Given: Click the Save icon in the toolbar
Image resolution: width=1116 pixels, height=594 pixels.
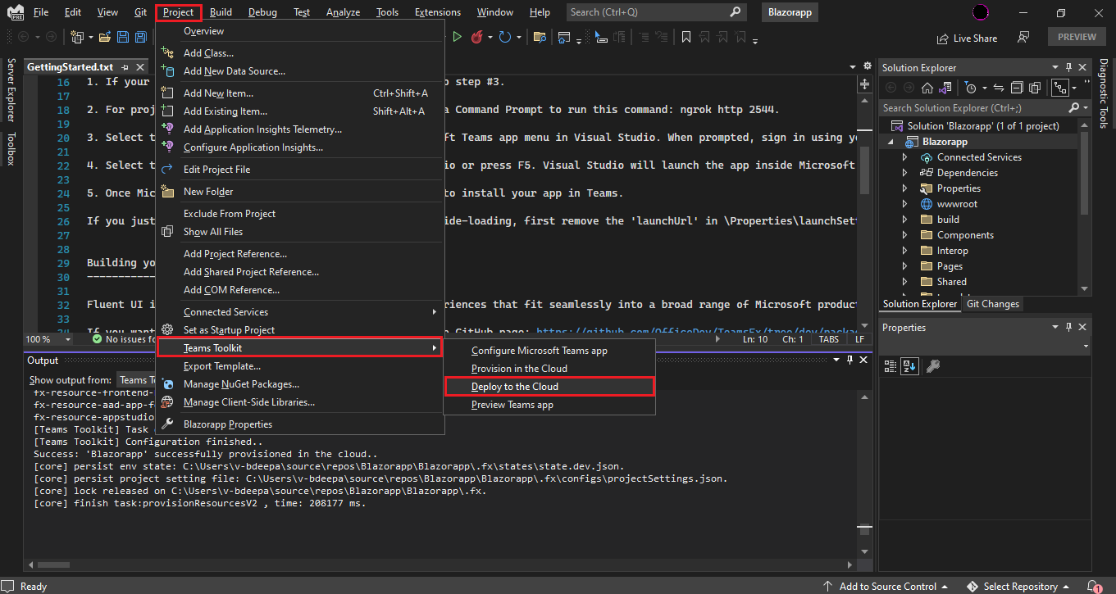Looking at the screenshot, I should [123, 37].
